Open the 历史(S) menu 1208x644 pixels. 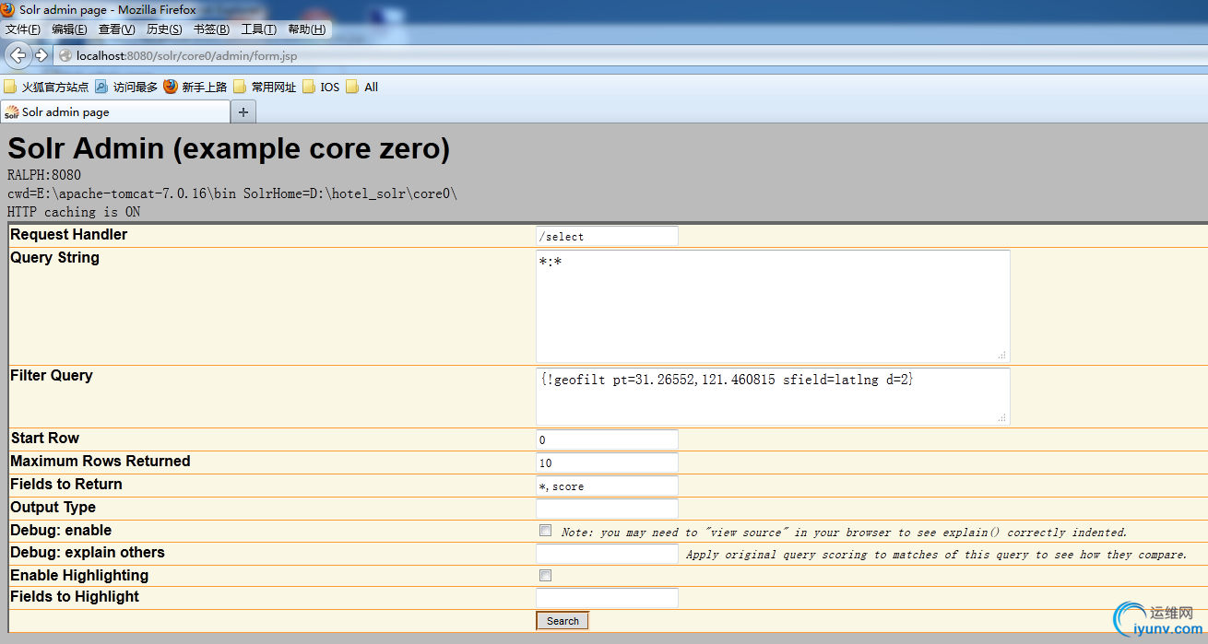[164, 29]
